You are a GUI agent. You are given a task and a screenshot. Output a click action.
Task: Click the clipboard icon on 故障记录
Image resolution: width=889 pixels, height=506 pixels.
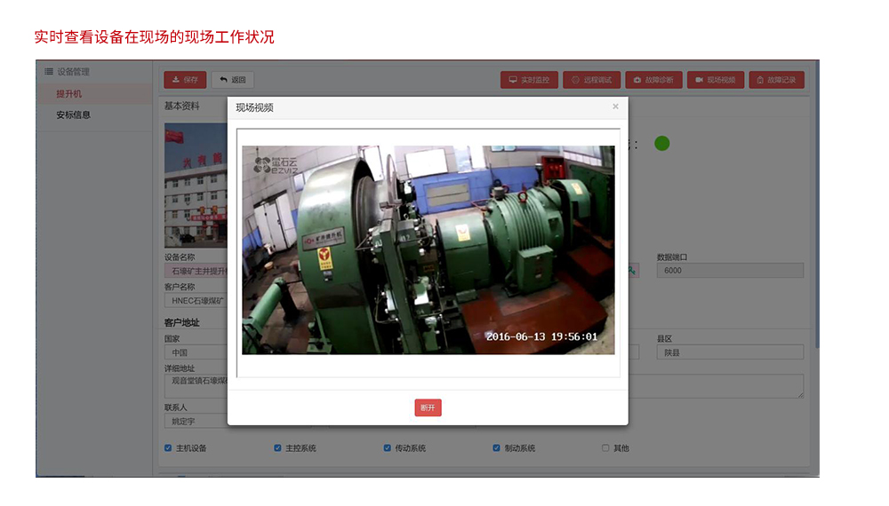tap(760, 80)
